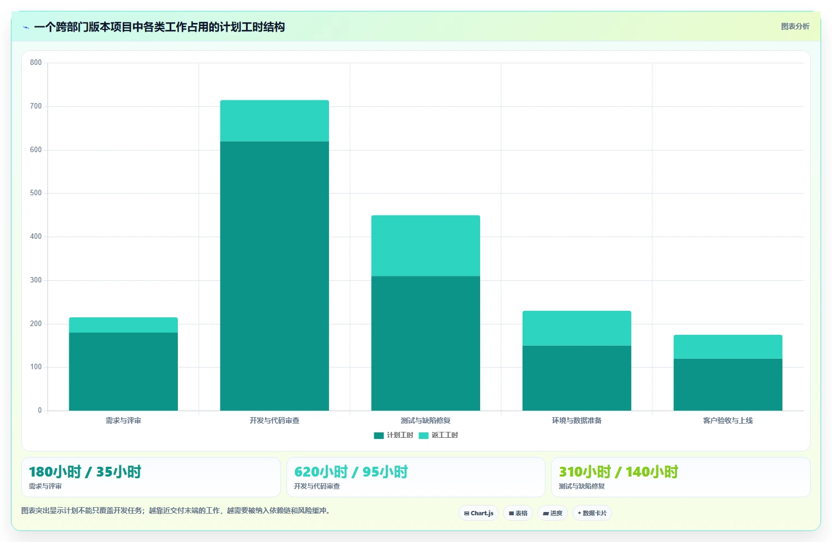The width and height of the screenshot is (832, 542).
Task: Click the 客户验收与上线 x-axis label
Action: pos(728,420)
